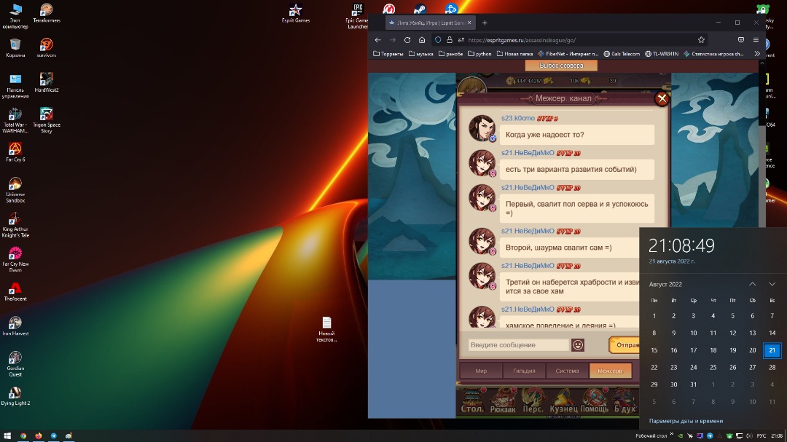Close the Межсер. канал chat window
787x442 pixels.
click(x=662, y=98)
